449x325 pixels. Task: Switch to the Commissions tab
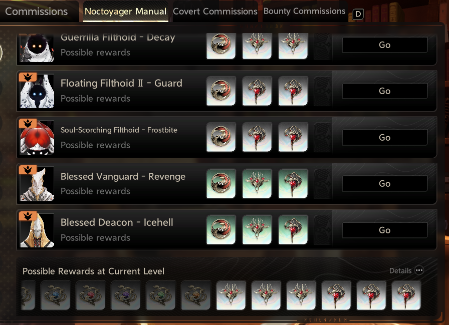click(x=37, y=12)
